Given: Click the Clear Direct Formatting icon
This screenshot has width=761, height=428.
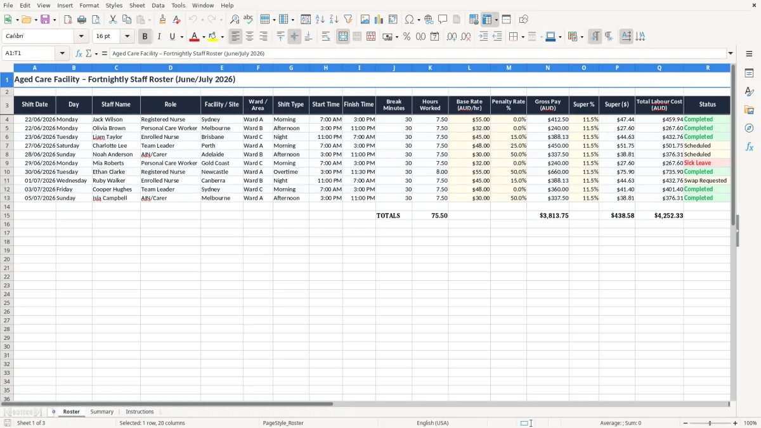Looking at the screenshot, I should (x=178, y=19).
